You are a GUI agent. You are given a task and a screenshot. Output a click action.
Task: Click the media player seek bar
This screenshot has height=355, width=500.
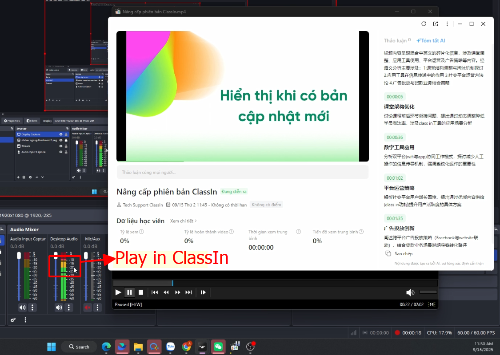pyautogui.click(x=275, y=283)
